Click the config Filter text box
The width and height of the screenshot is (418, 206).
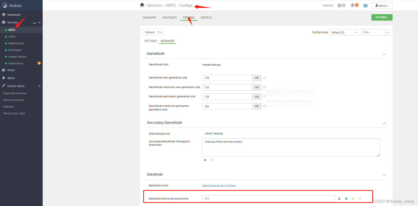tap(372, 32)
